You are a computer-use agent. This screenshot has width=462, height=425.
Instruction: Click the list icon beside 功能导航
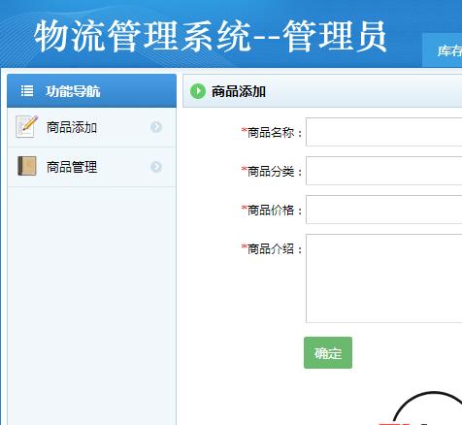[x=27, y=91]
